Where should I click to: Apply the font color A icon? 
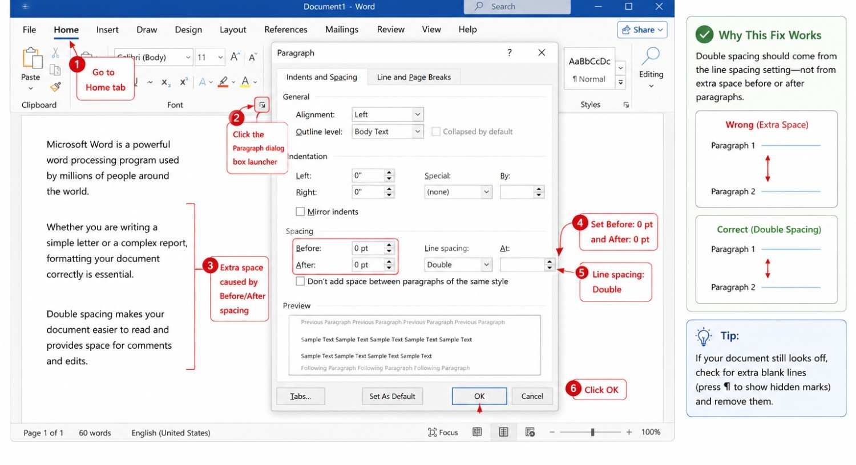click(245, 82)
